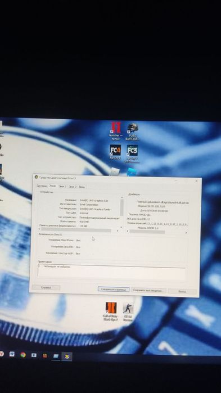
Task: Click device panel scroll-down arrow
Action: [x=122, y=227]
